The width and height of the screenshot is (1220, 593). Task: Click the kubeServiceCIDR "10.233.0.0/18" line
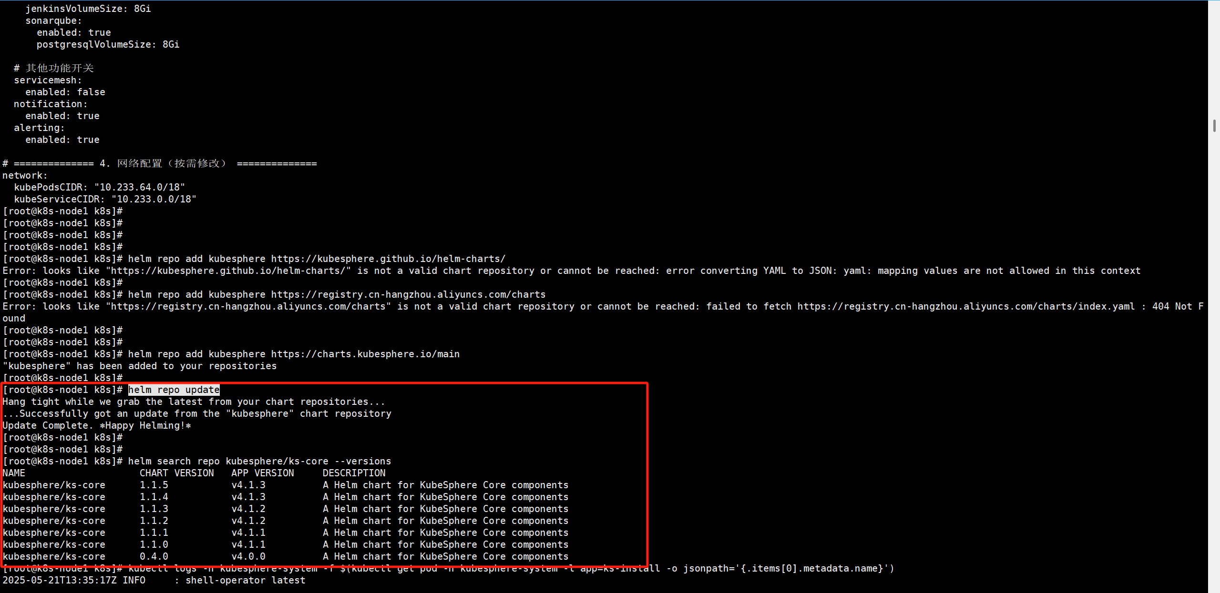tap(105, 199)
